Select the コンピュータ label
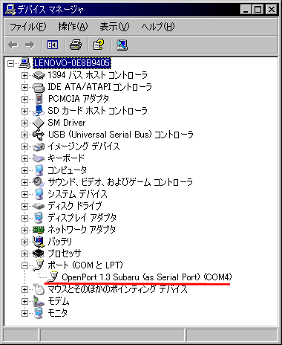This screenshot has height=345, width=282. tap(67, 170)
